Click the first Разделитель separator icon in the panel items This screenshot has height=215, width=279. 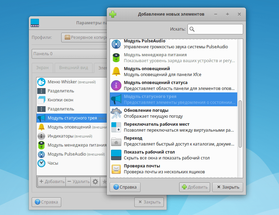click(41, 91)
